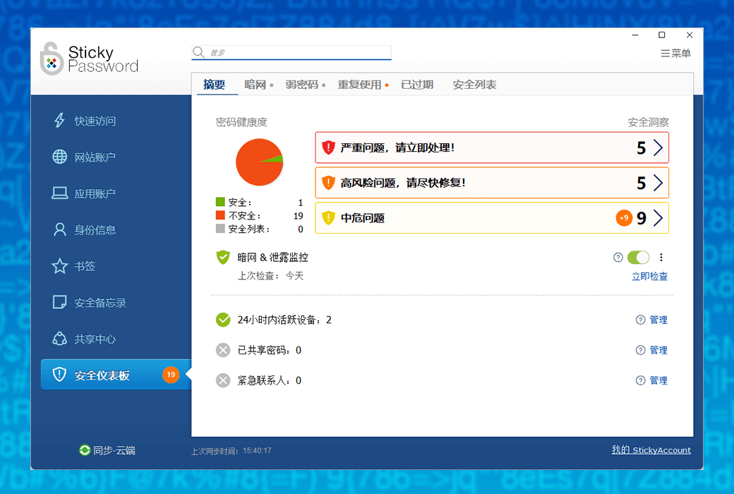Switch to 暗网 tab
Screen dimensions: 734x494
[x=255, y=85]
